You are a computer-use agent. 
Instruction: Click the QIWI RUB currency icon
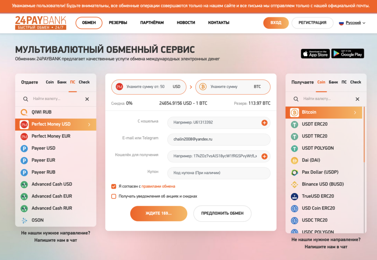pos(24,112)
